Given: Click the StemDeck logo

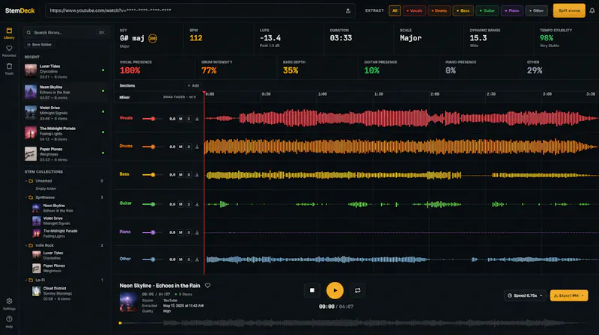Looking at the screenshot, I should click(x=20, y=10).
